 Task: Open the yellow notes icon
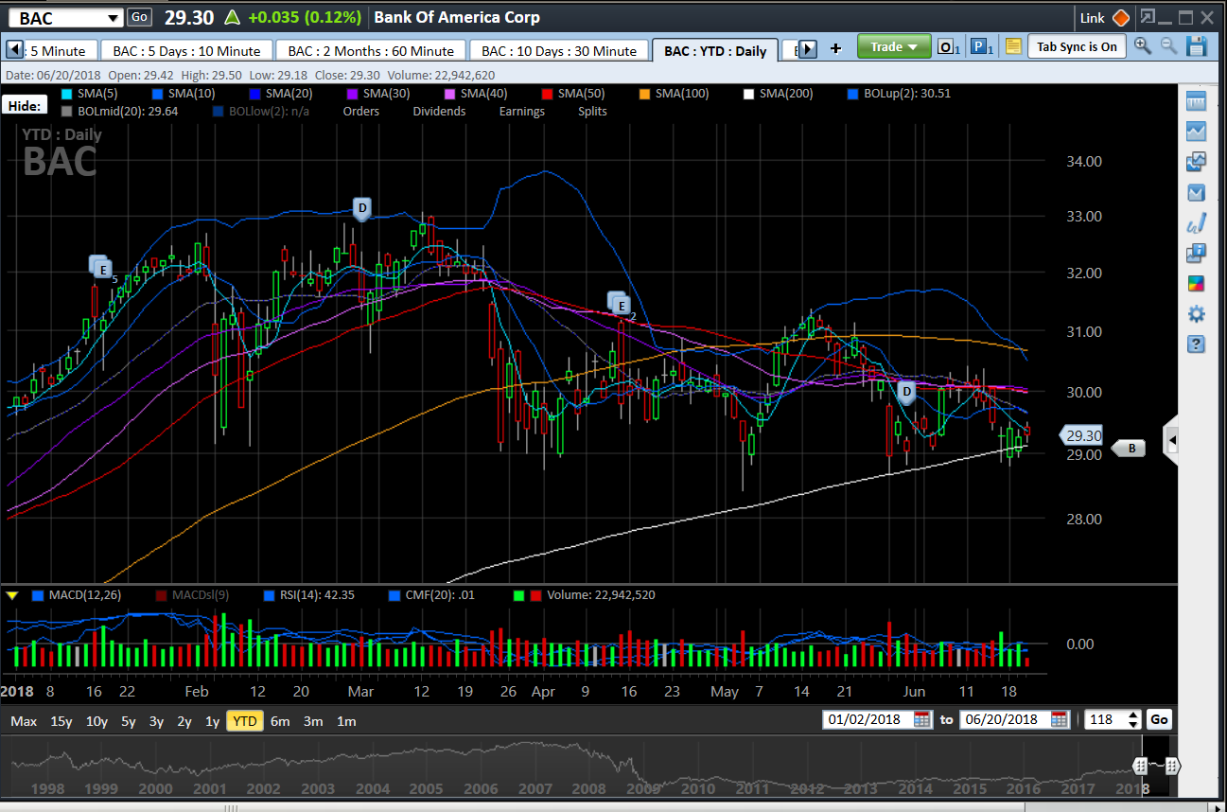[x=1013, y=47]
